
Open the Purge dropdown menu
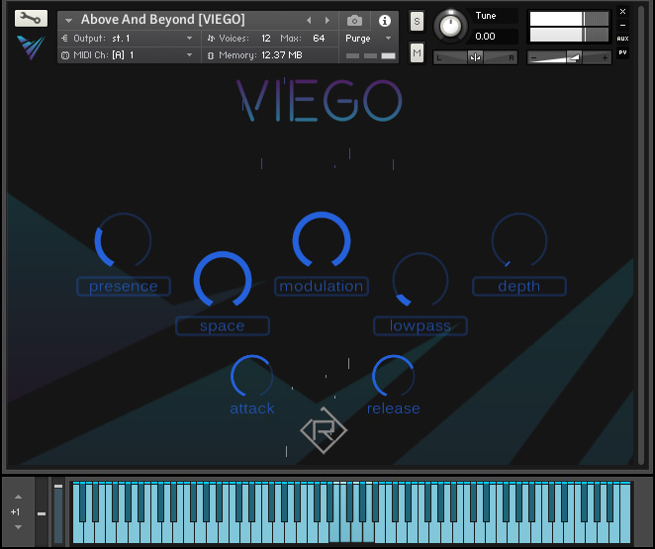click(x=368, y=39)
